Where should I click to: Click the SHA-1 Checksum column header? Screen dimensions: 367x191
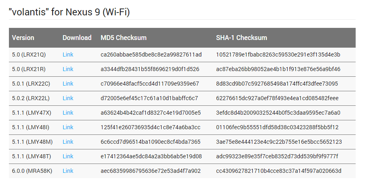tap(241, 38)
